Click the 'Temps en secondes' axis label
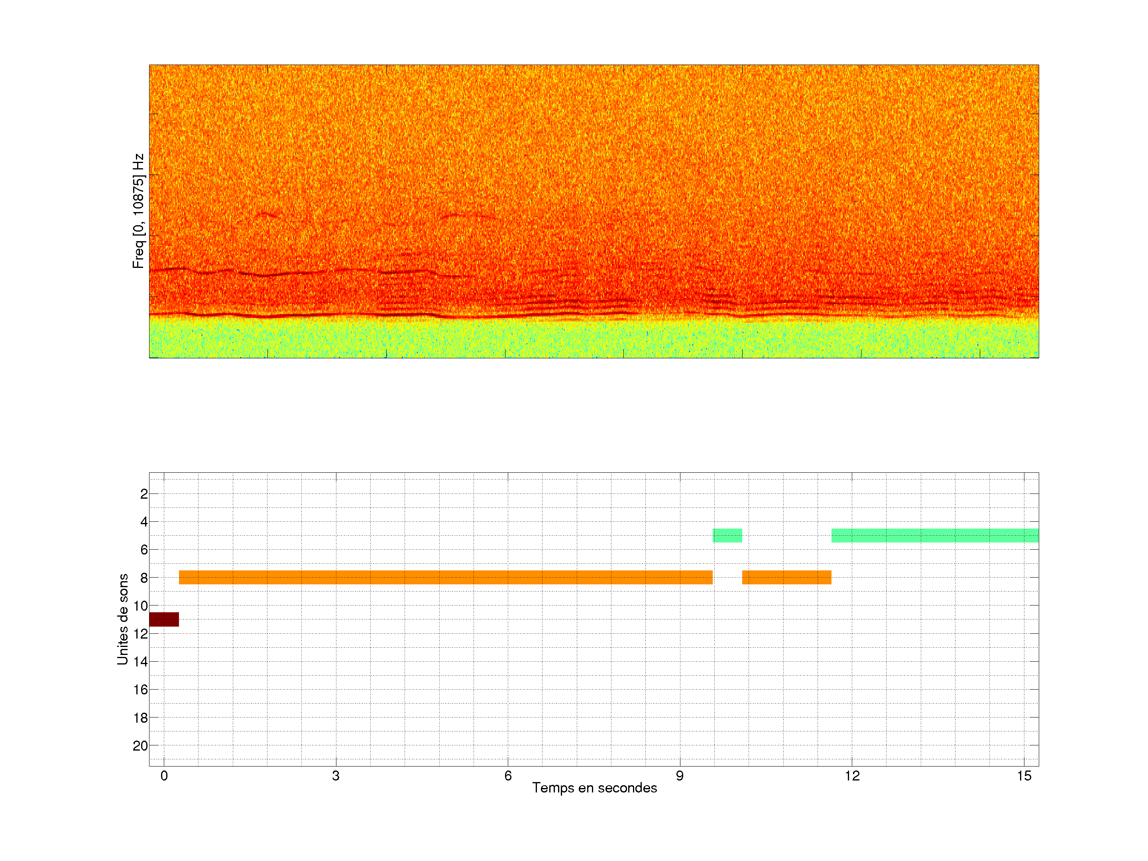The image size is (1148, 861). [x=594, y=788]
